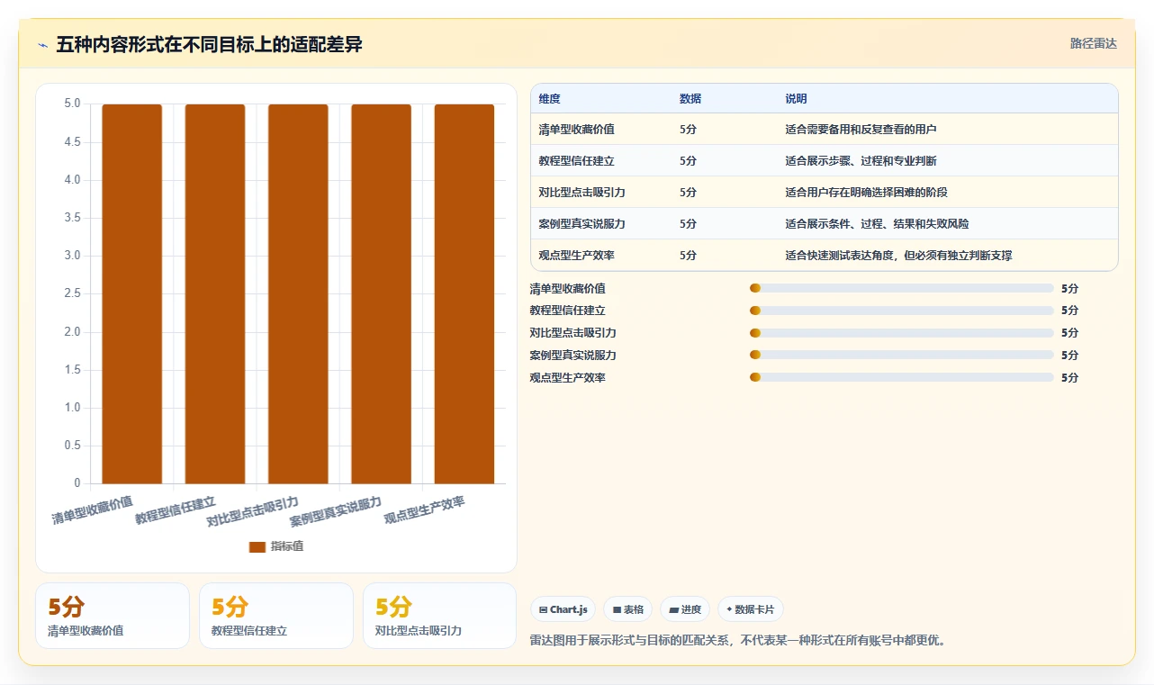Select table cell 观点型生产效率

click(x=576, y=256)
